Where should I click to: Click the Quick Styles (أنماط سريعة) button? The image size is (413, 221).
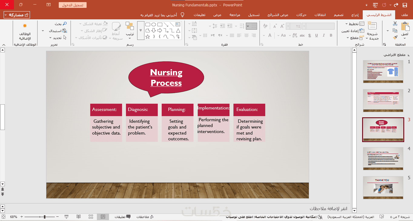pos(116,31)
